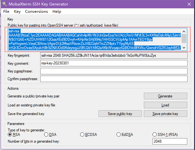
Task: Close the SSH Key Generator window
Action: coord(189,4)
